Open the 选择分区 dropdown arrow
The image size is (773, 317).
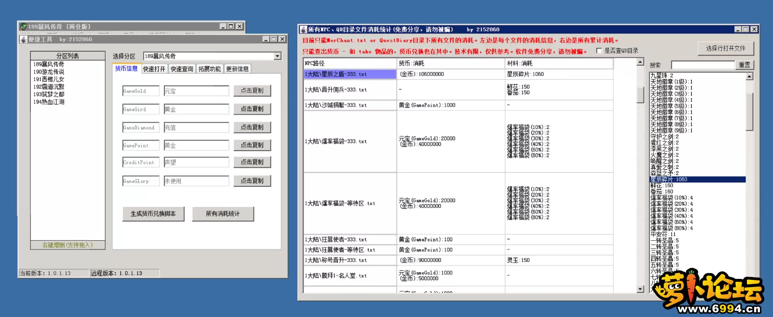(x=277, y=56)
